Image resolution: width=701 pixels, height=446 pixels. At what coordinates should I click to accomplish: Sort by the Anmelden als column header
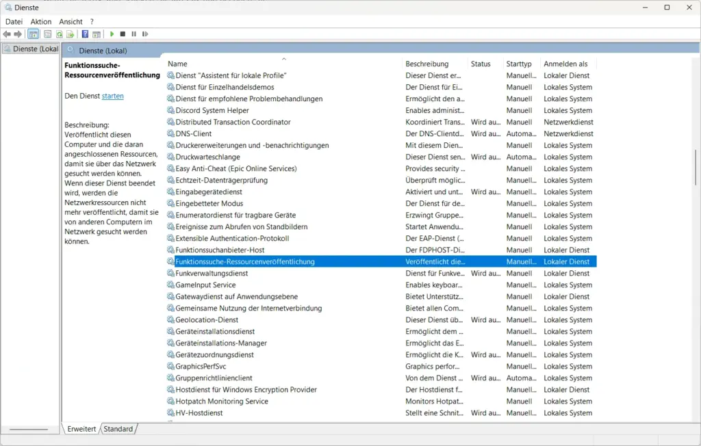569,64
